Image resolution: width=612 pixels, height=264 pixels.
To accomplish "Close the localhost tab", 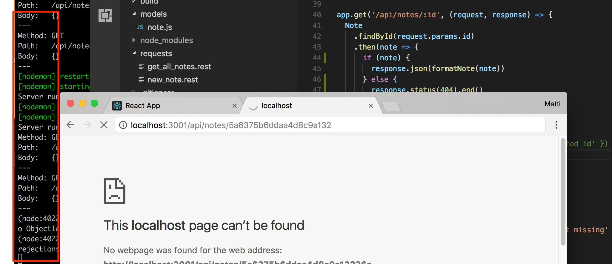I will 371,106.
